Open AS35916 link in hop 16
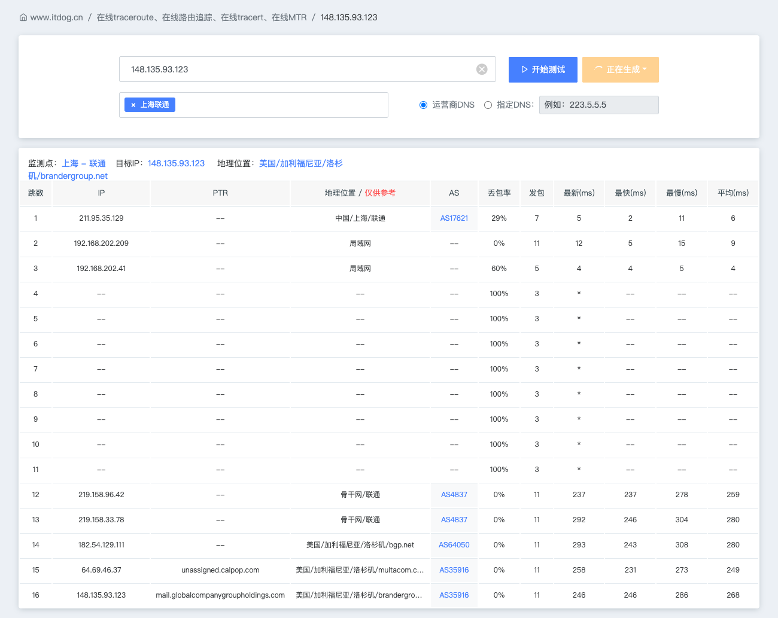 (x=454, y=595)
